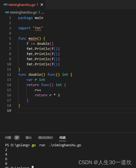
Task: Click the terminal cursor at the bottom prompt
Action: (33, 167)
